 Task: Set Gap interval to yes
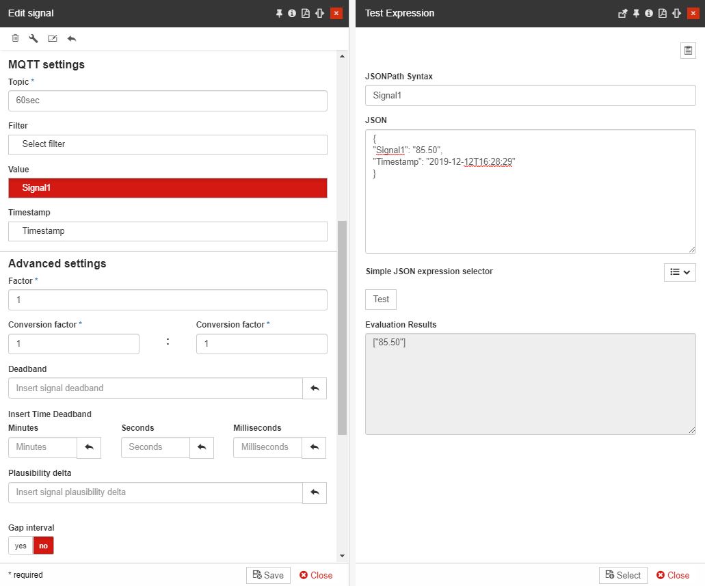pyautogui.click(x=21, y=546)
